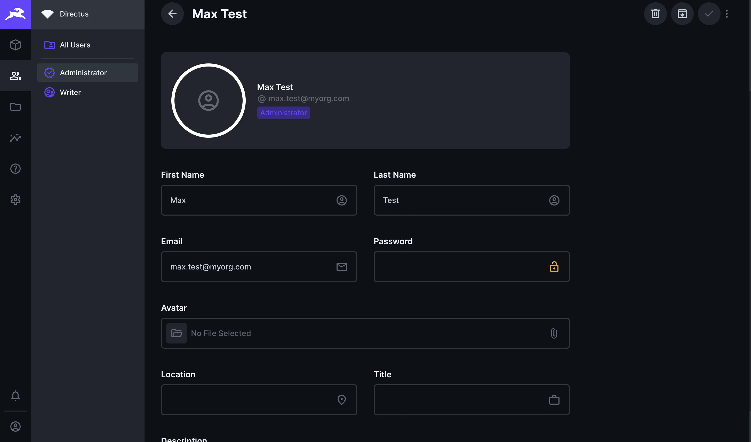Select the Administrator role in sidebar
The width and height of the screenshot is (751, 442).
(83, 72)
